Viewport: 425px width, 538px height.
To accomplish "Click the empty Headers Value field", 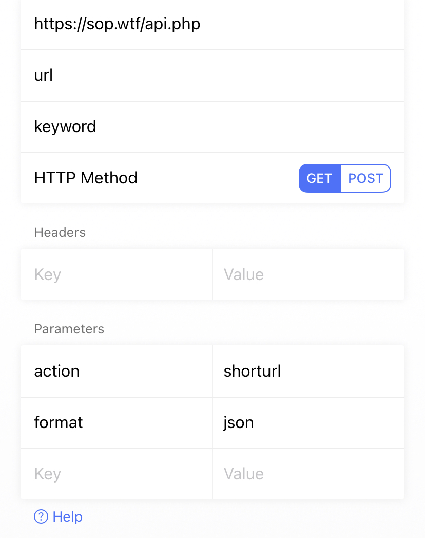I will (308, 274).
